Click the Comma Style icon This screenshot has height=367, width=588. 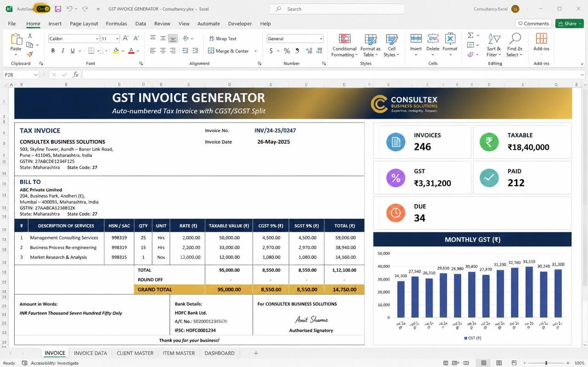[297, 50]
